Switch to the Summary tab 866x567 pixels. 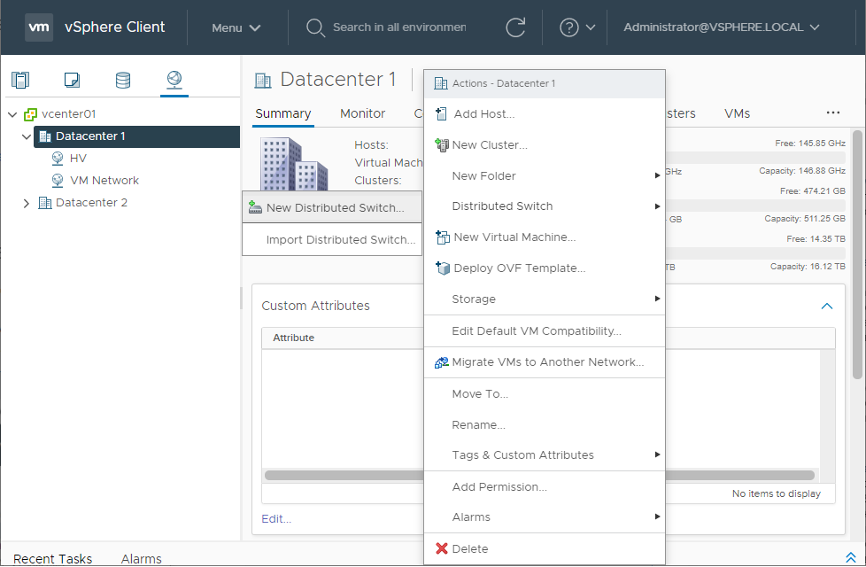pos(282,113)
